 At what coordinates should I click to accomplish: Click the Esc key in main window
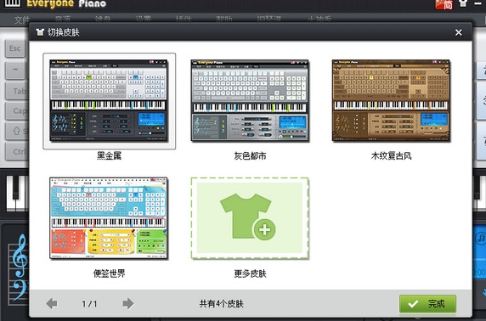click(x=15, y=48)
